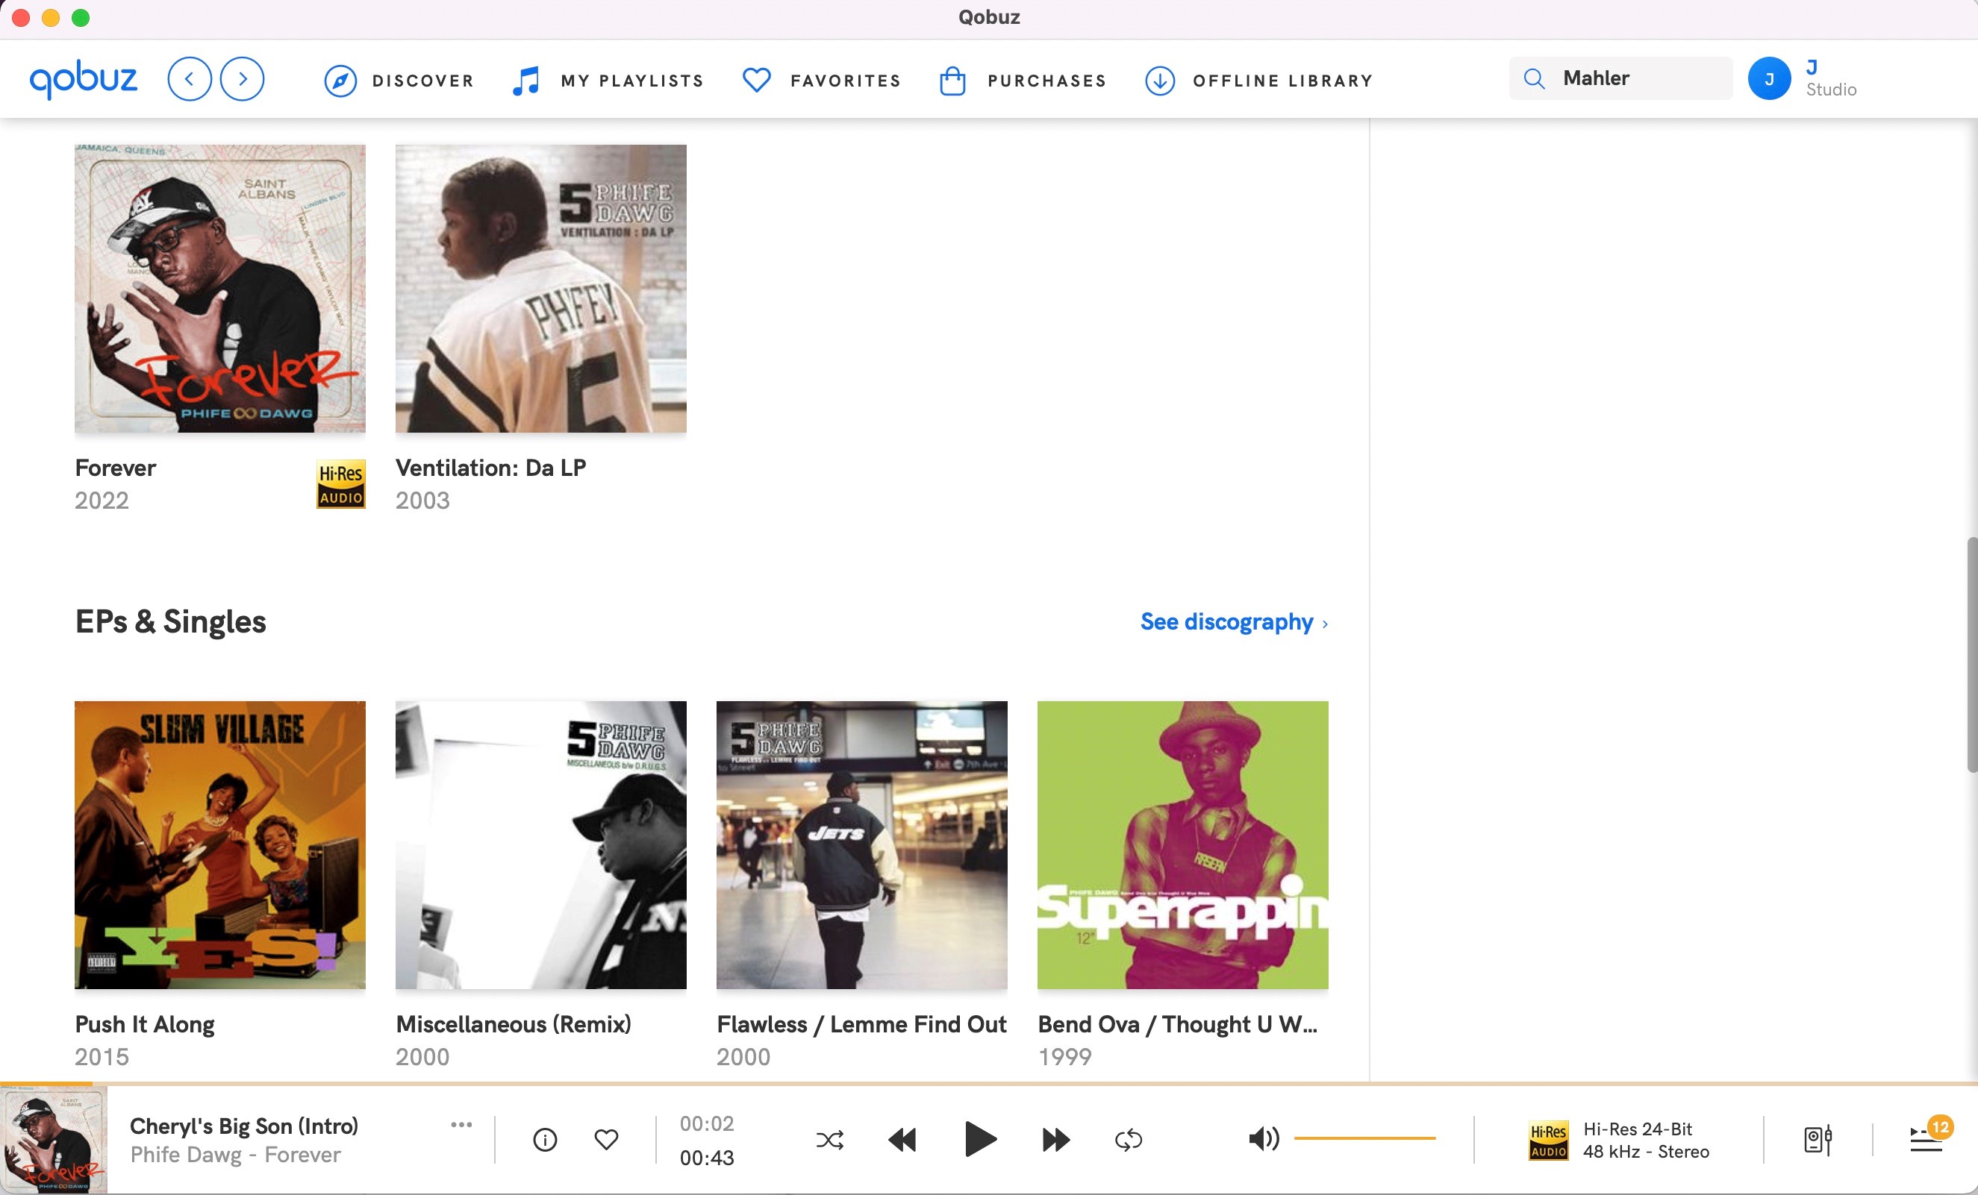Click the shuffle playback icon
The width and height of the screenshot is (1978, 1195).
[829, 1140]
